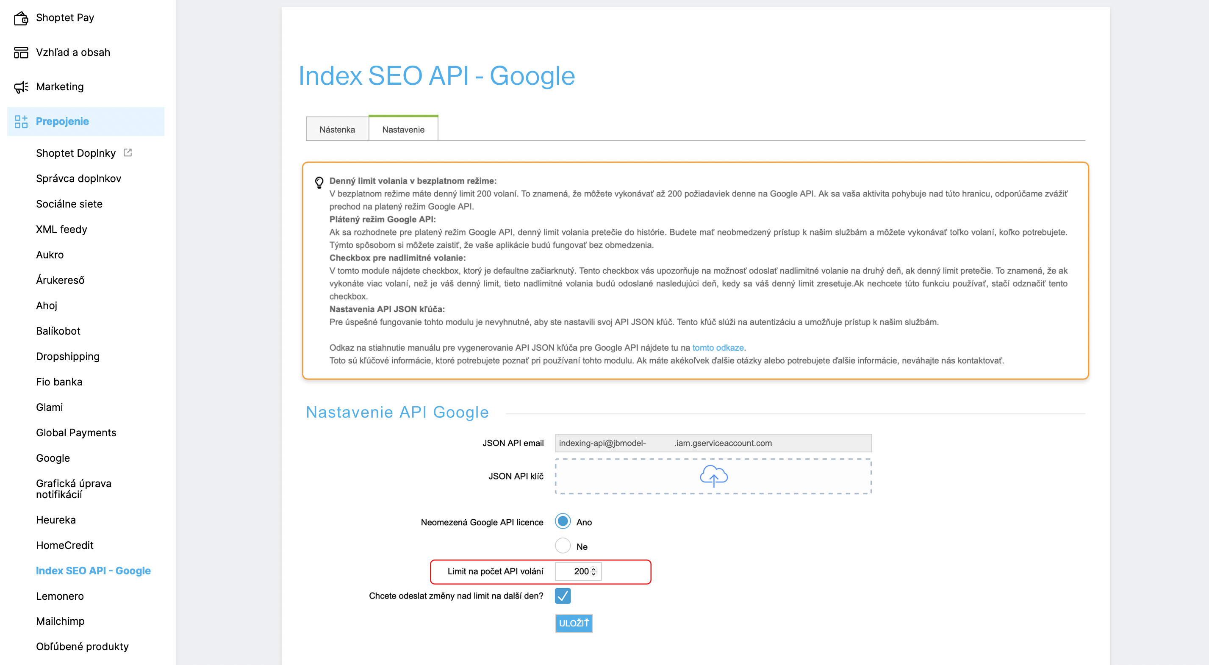Select Ne radio button option

point(562,546)
